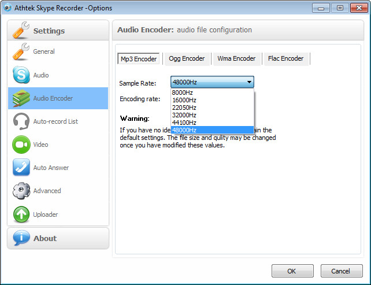Click the Auto-record List headset icon
Screen dimensions: 371x285
(x=21, y=121)
